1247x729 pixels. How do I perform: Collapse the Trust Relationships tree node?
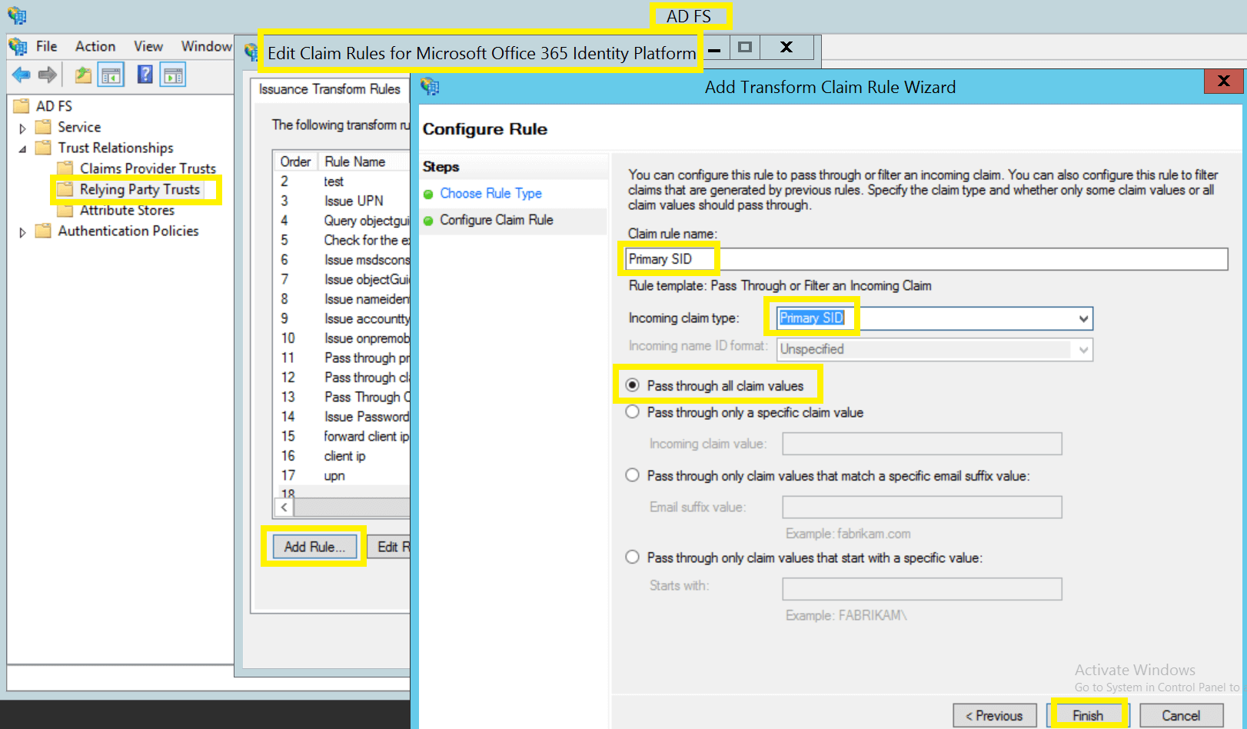coord(22,149)
